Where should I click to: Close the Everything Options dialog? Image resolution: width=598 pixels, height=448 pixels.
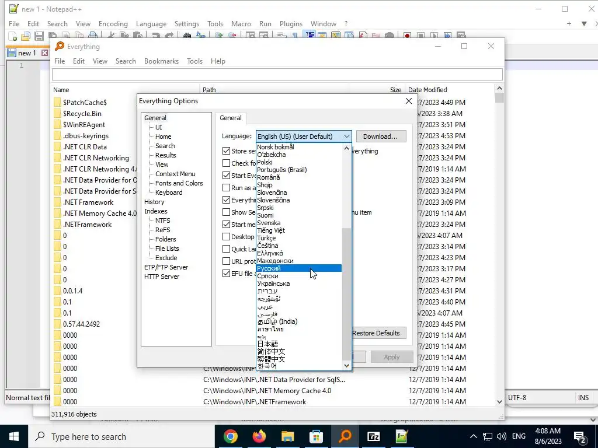pyautogui.click(x=408, y=101)
